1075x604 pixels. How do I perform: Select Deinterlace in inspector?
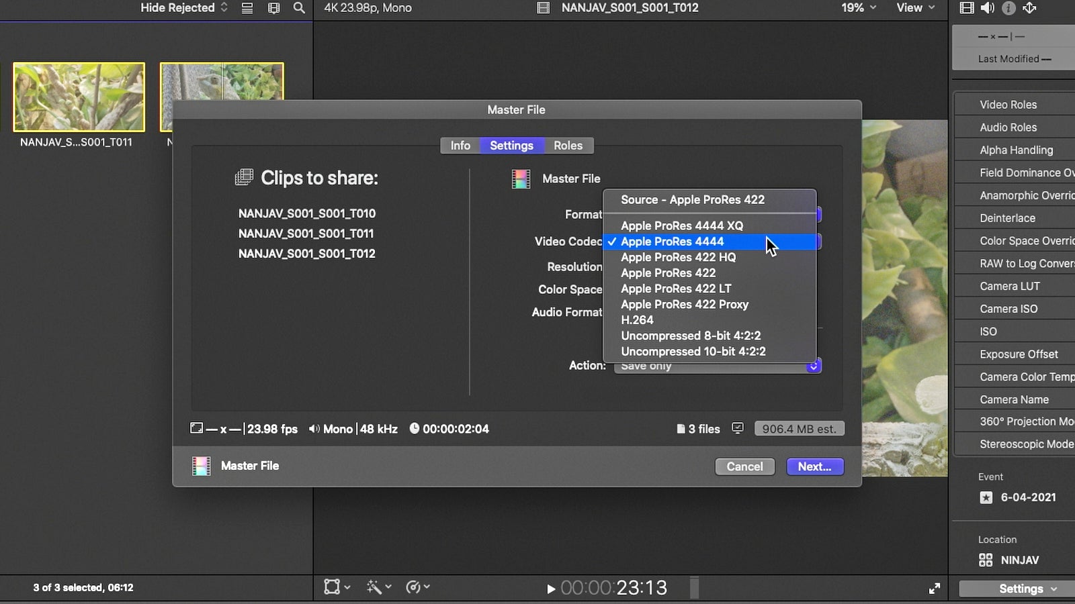1007,218
